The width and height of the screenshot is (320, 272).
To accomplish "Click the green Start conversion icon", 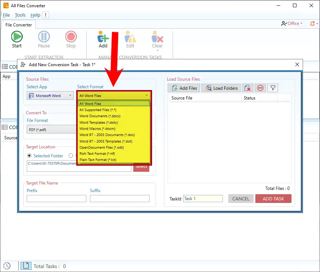I will tap(17, 37).
